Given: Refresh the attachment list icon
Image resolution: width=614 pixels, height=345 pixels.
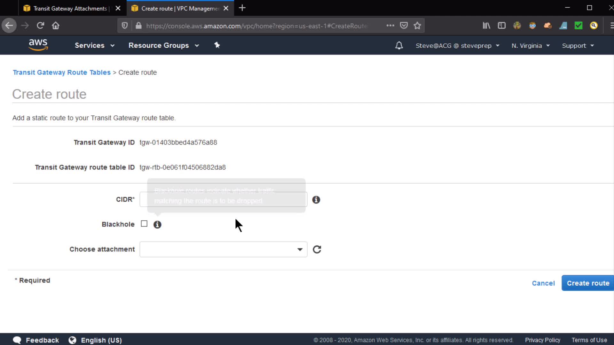Looking at the screenshot, I should tap(317, 249).
